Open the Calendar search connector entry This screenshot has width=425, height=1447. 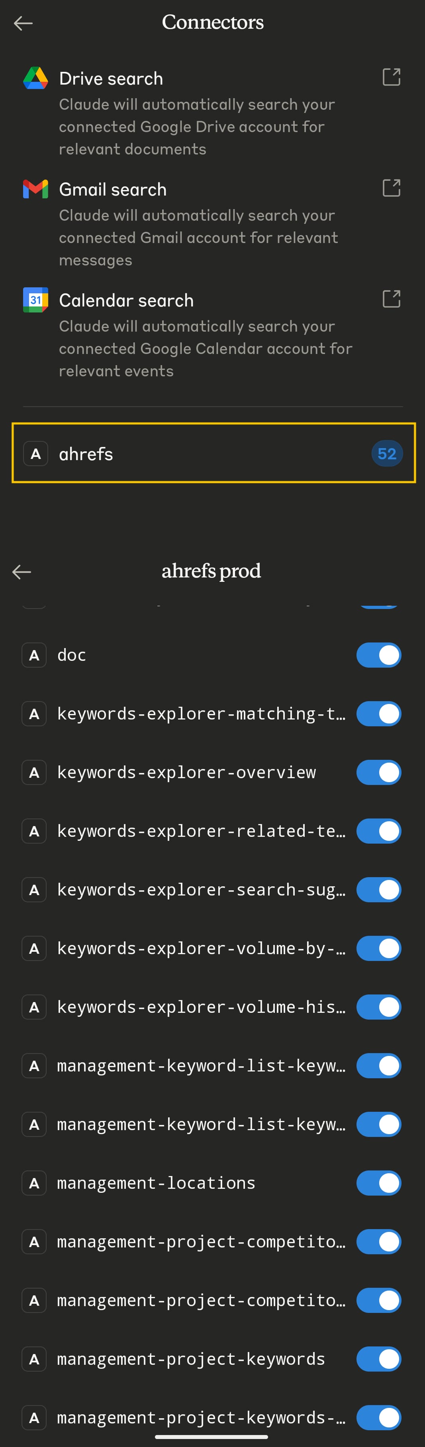[x=126, y=300]
